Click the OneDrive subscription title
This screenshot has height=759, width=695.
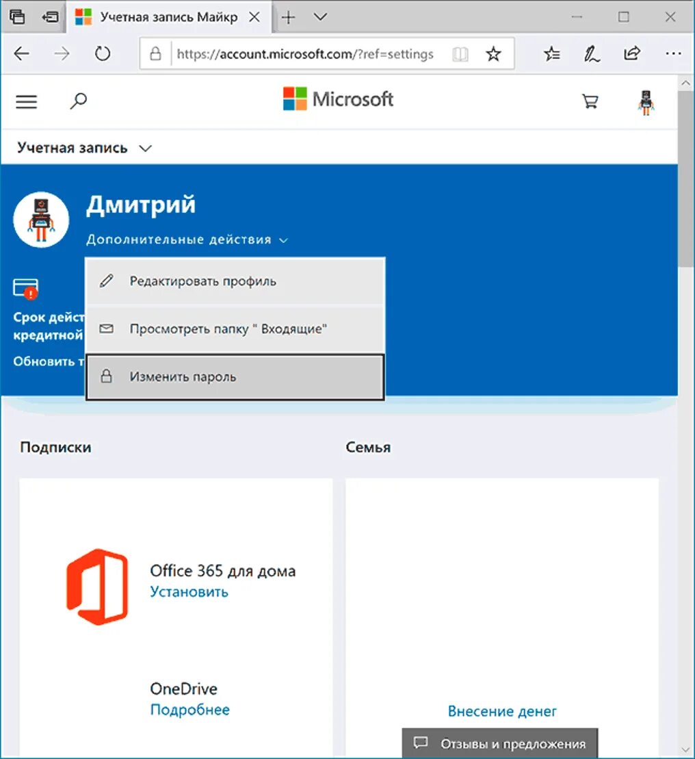point(184,689)
